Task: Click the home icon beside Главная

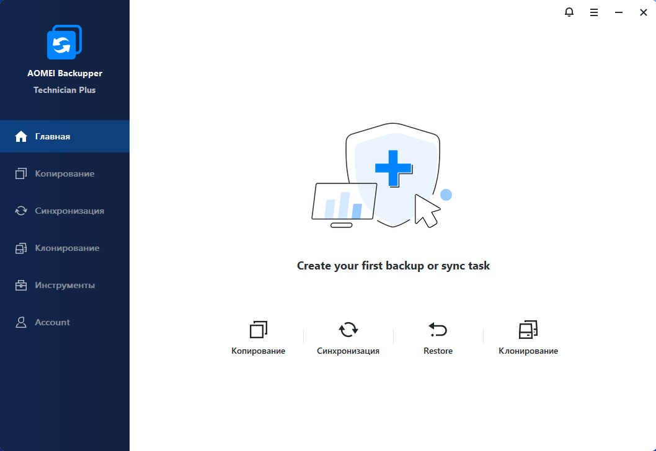Action: [21, 136]
